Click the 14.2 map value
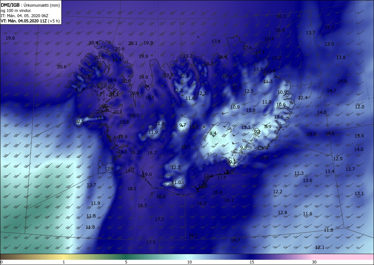The height and width of the screenshot is (265, 374). click(x=227, y=77)
